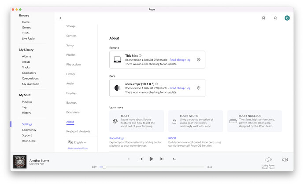The width and height of the screenshot is (304, 185).
Task: Open Roon Store in sidebar
Action: [x=29, y=141]
